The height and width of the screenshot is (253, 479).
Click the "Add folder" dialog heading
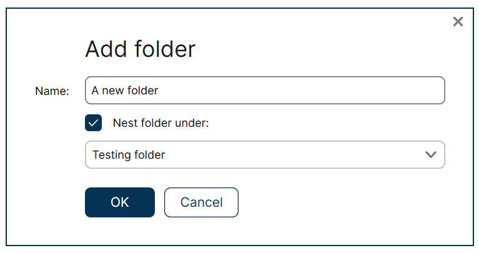click(x=141, y=49)
